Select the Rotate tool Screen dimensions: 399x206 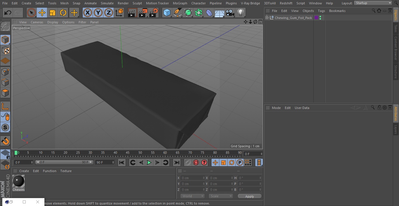pyautogui.click(x=63, y=13)
